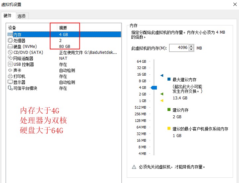The image size is (239, 183).
Task: Click the 声卡 speaker icon
Action: click(x=10, y=70)
